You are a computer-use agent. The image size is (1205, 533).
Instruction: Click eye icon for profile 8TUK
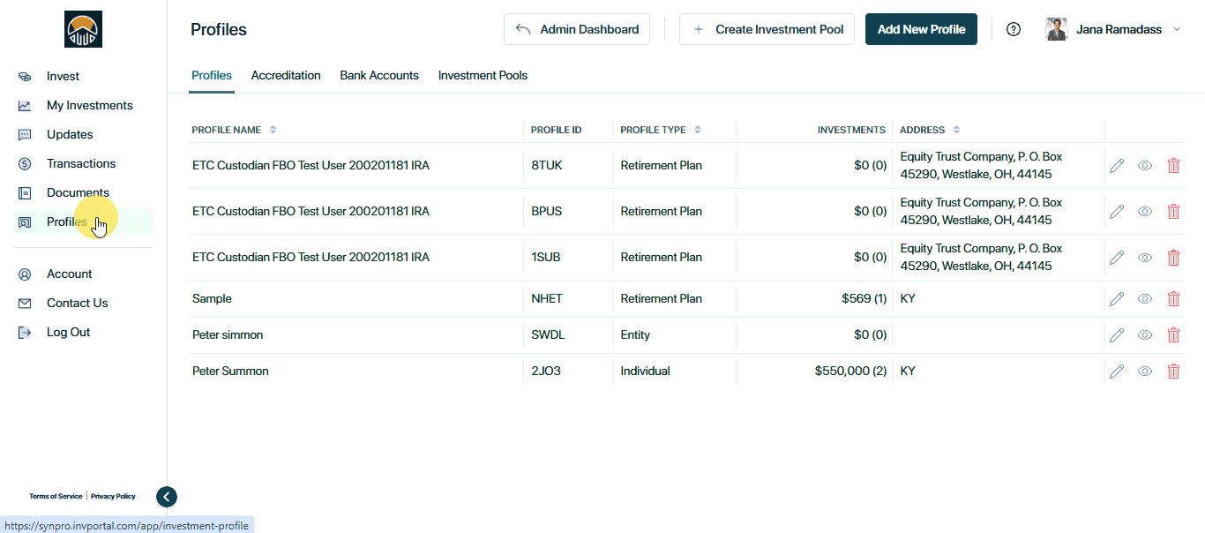pos(1145,166)
